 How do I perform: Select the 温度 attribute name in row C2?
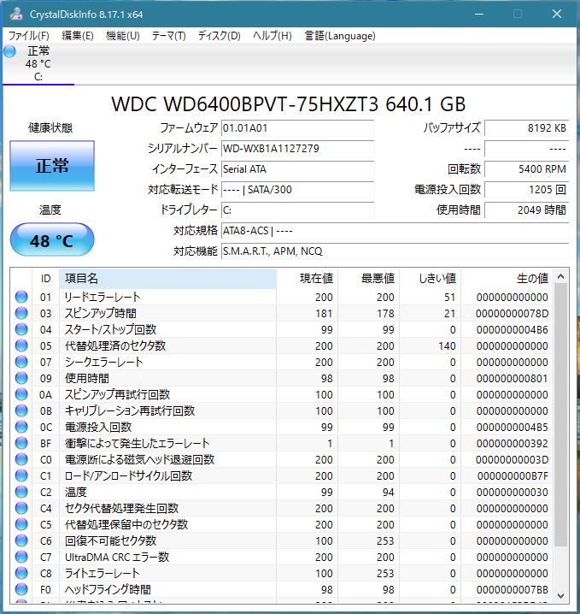[x=76, y=493]
